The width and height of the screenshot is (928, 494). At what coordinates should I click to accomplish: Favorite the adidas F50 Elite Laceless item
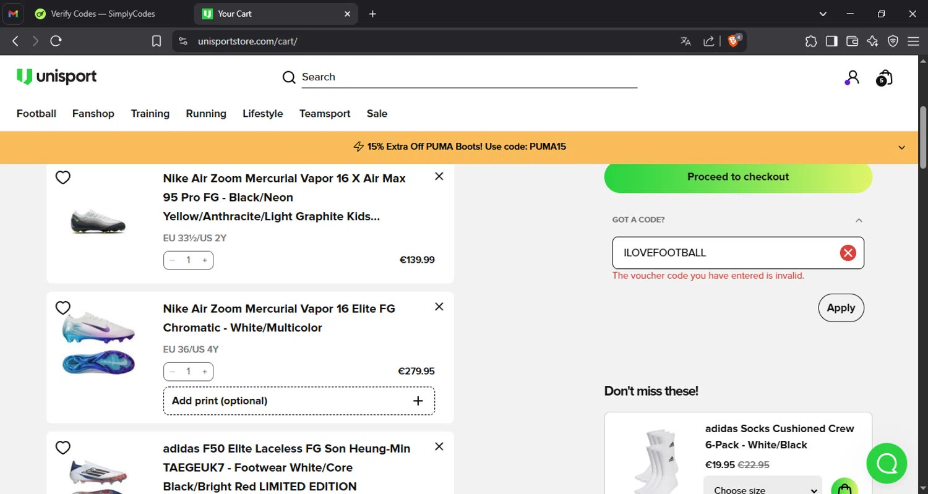63,448
